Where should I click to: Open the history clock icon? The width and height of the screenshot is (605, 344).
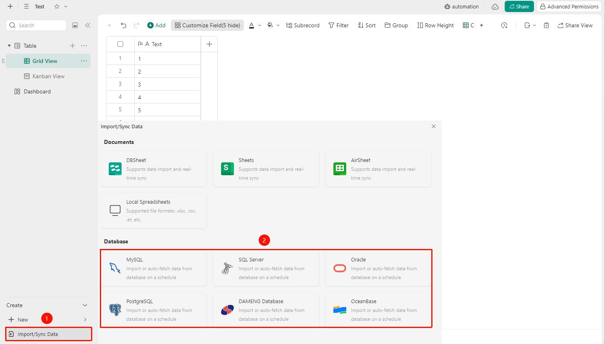click(x=504, y=25)
